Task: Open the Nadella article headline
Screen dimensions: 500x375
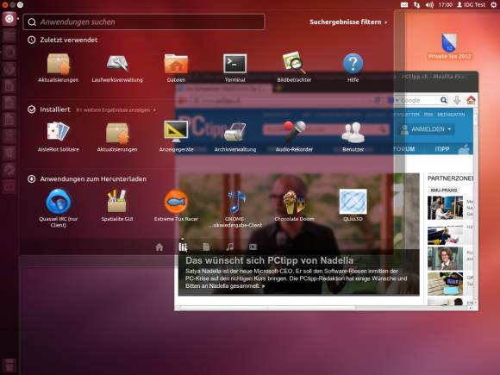Action: tap(269, 260)
